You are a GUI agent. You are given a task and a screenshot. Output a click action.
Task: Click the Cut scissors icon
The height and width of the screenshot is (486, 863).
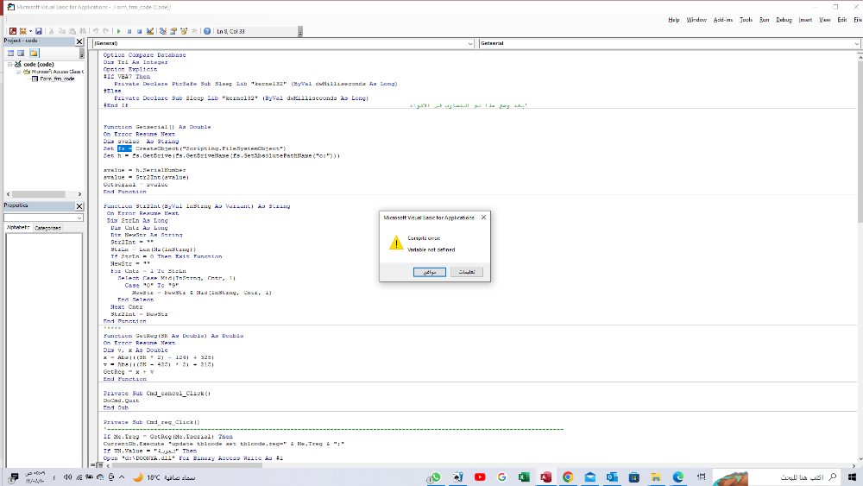[x=51, y=31]
